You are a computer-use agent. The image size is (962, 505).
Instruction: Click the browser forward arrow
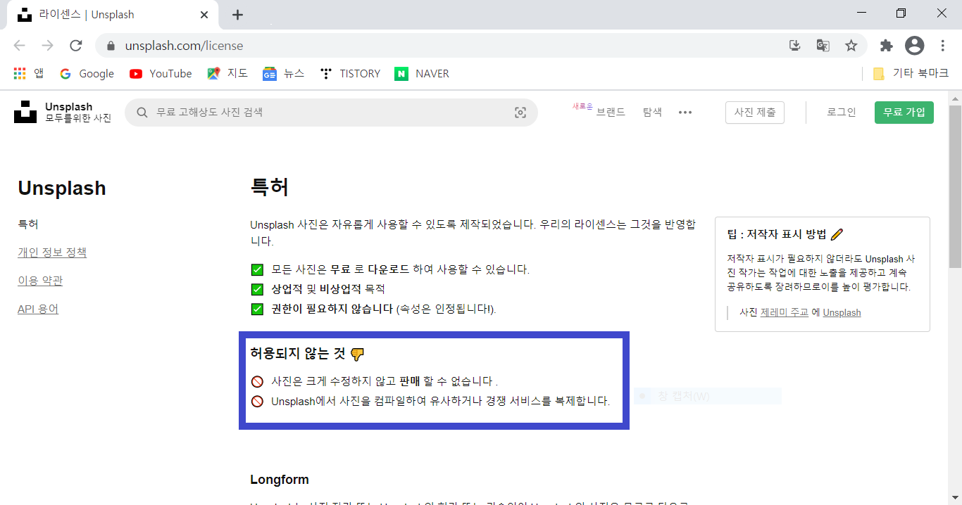tap(47, 46)
